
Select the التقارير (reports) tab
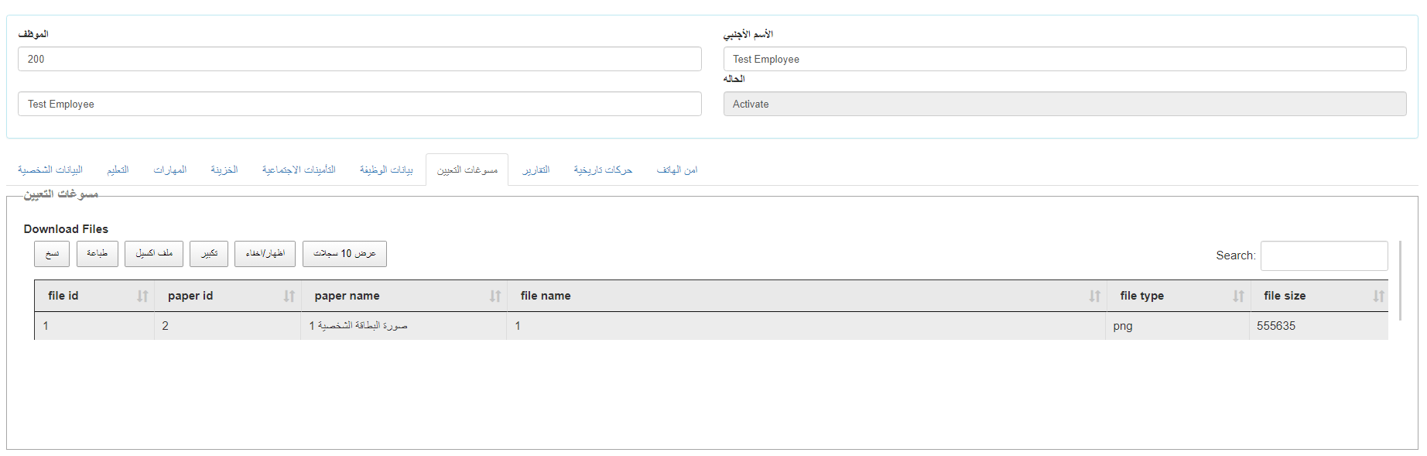[x=536, y=170]
